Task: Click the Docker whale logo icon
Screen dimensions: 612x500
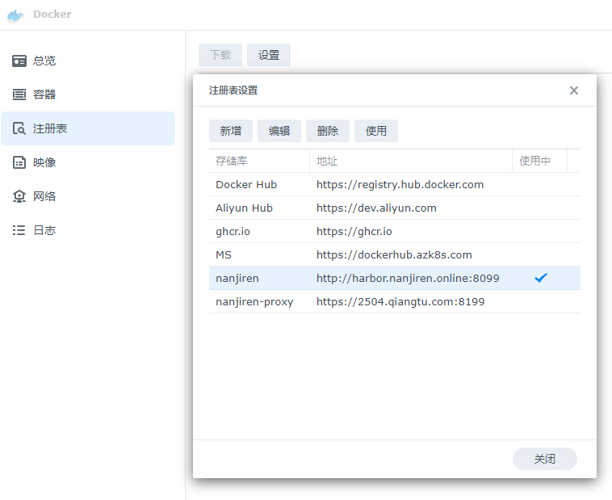Action: pyautogui.click(x=15, y=15)
